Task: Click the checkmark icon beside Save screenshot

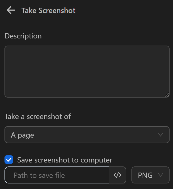Action: pos(9,160)
